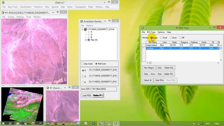This screenshot has width=224, height=126.
Task: Select the R band in the band tree
Action: tap(91, 32)
